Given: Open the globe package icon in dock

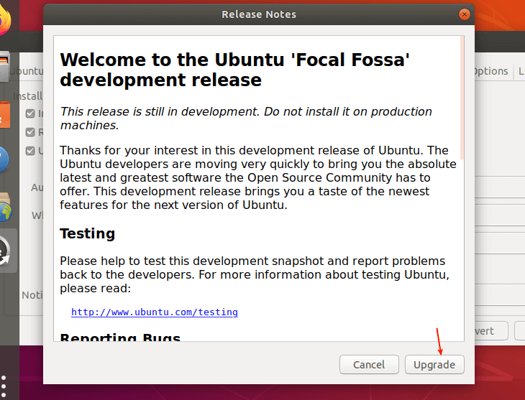Looking at the screenshot, I should pos(5,208).
